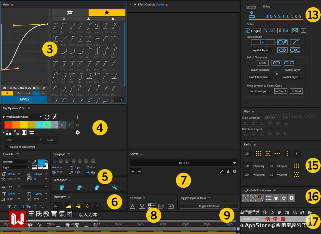
Task: Click StackIt help question mark
Action: coord(296,154)
